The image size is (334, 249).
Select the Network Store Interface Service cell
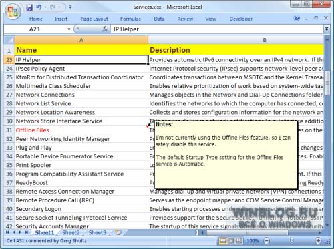coord(81,121)
